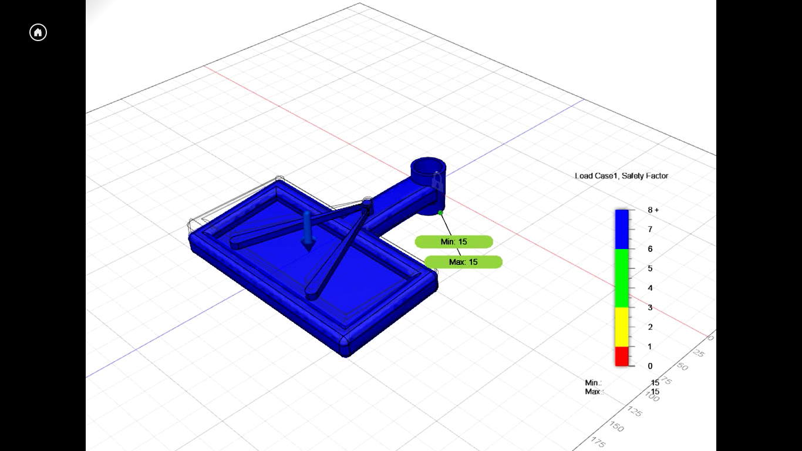Click the grid ruler's "50" label
The image size is (802, 451).
683,366
